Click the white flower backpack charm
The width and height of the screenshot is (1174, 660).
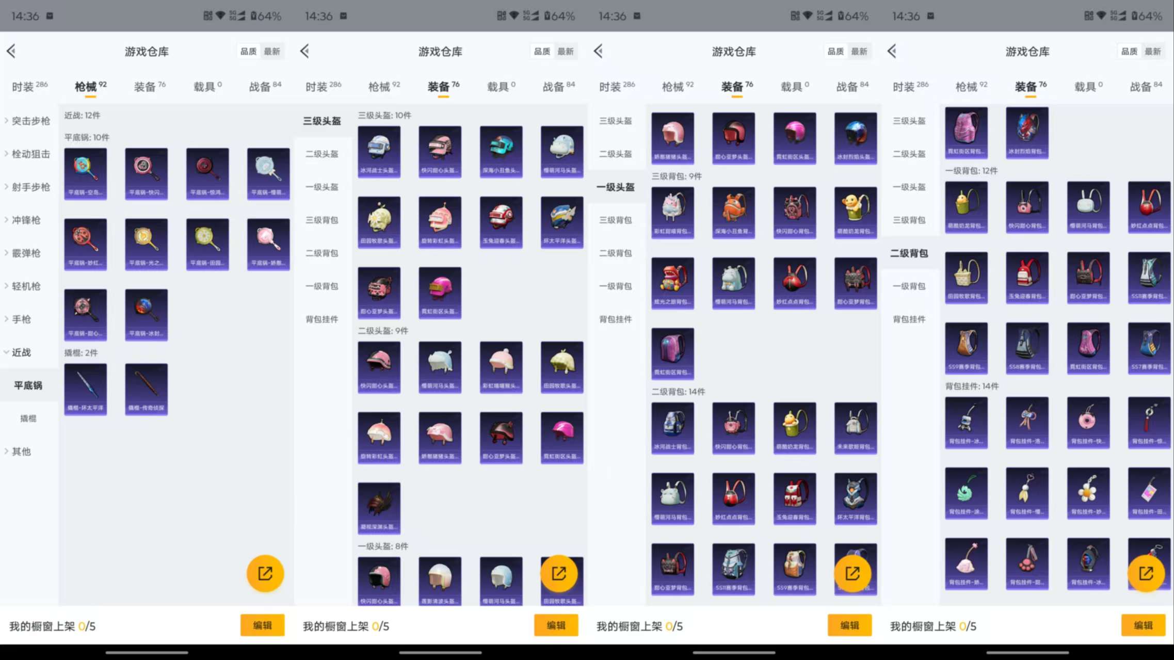[1088, 492]
